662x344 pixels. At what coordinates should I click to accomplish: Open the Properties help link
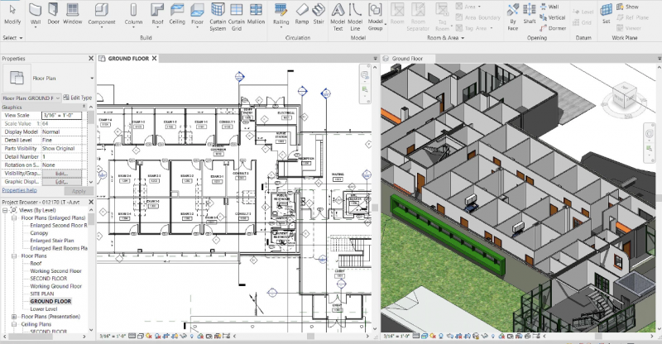point(18,190)
